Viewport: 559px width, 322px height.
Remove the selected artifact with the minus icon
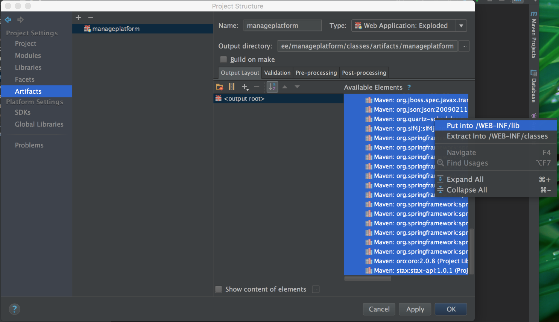tap(91, 17)
